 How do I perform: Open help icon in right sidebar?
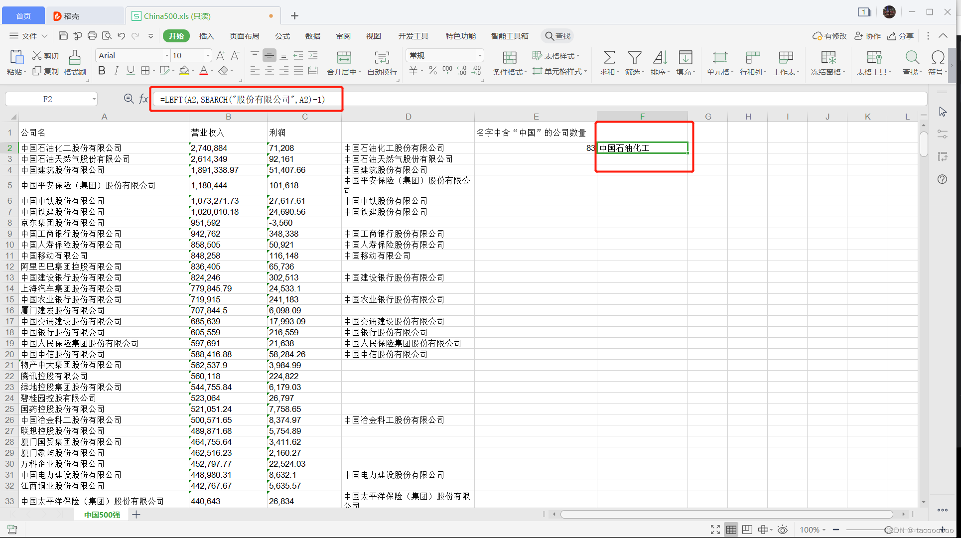[942, 179]
